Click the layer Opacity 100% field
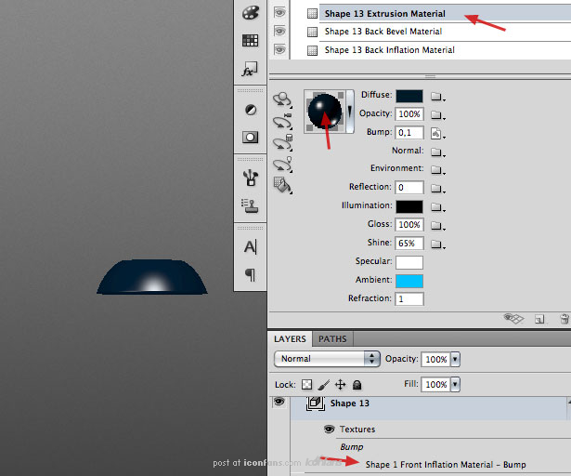571x476 pixels. click(435, 359)
